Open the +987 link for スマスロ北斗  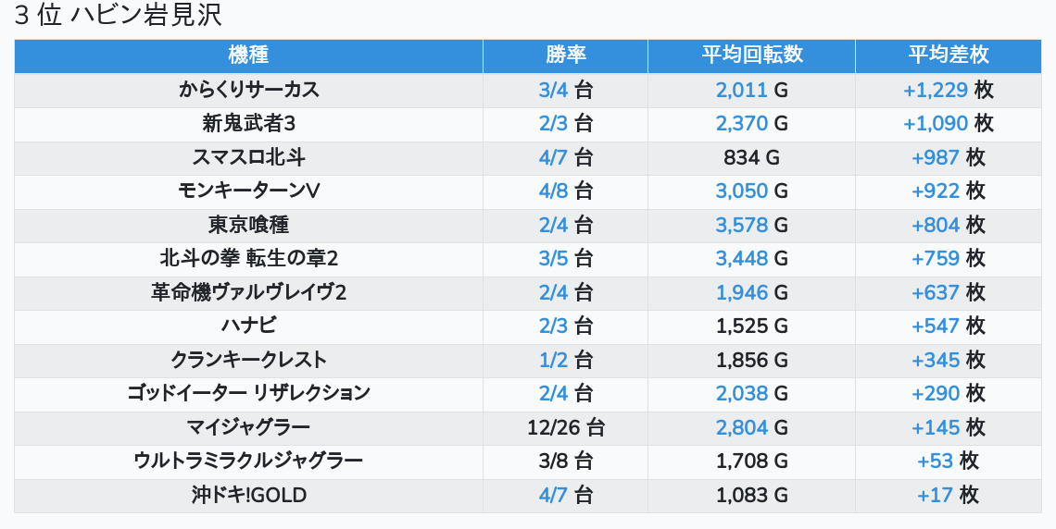(x=935, y=157)
